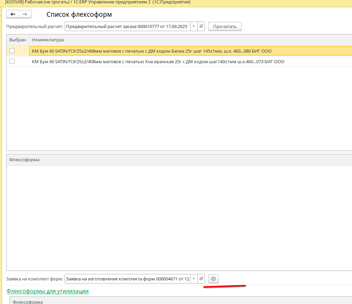This screenshot has height=304, width=352.
Task: Open the Заявка на комплект форм document
Action: [x=201, y=279]
